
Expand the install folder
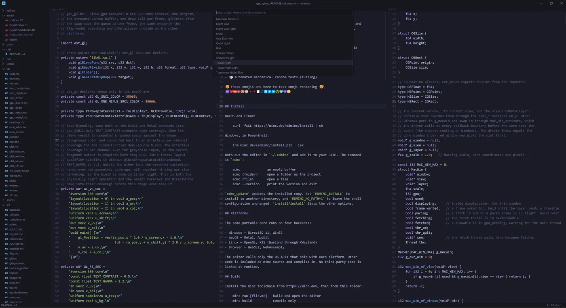click(x=3, y=64)
